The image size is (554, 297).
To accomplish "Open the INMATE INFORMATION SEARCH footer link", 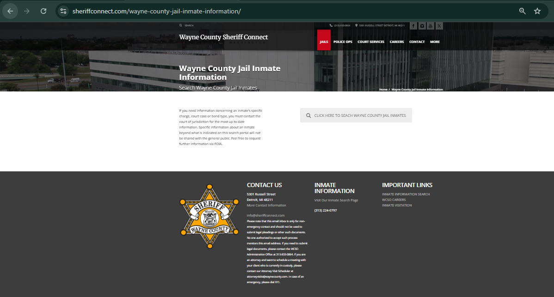I will click(406, 194).
